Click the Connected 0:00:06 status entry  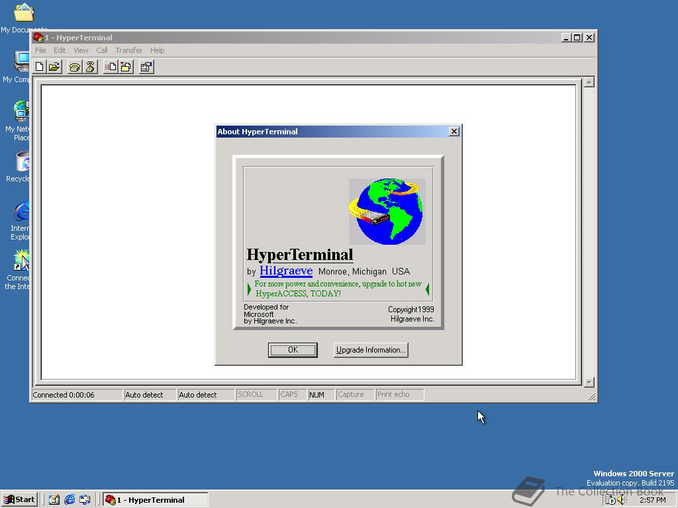[x=77, y=395]
